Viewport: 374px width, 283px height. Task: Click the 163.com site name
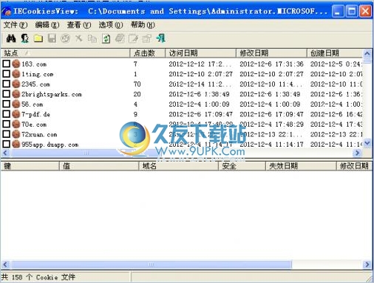coord(34,64)
